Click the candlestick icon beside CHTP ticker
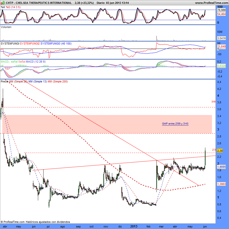The width and height of the screenshot is (229, 229). (x=3, y=3)
